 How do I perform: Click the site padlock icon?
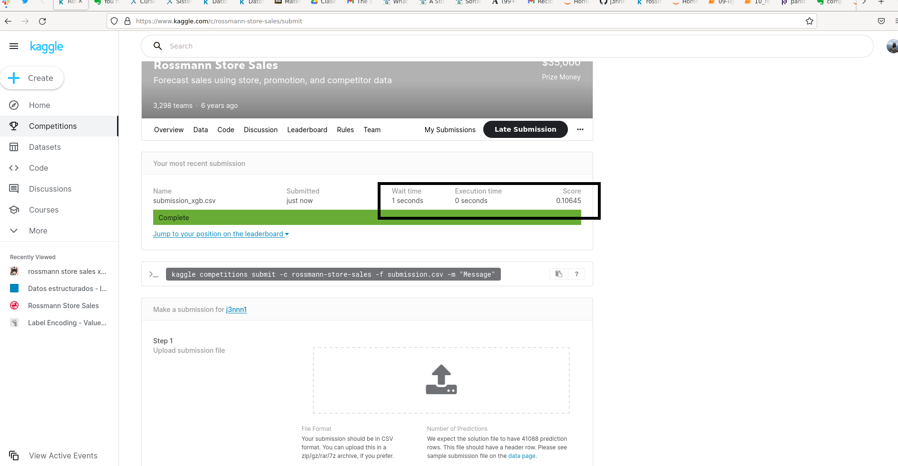point(127,21)
